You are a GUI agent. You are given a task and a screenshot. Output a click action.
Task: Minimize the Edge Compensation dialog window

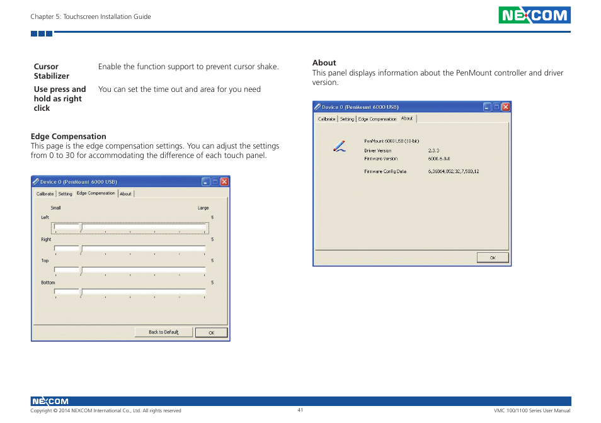point(206,182)
